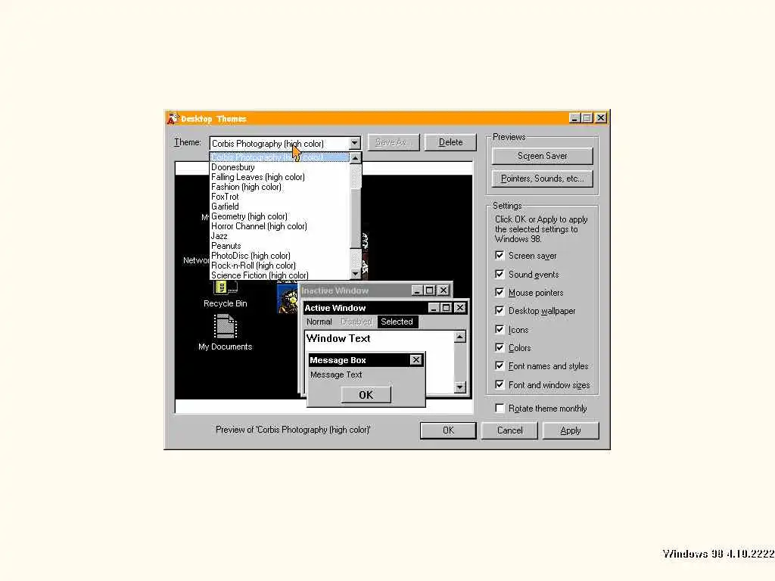This screenshot has height=581, width=775.
Task: Toggle Font and window sizes checkbox
Action: (x=500, y=385)
